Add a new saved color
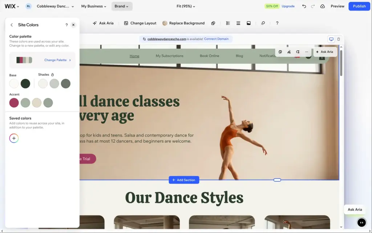This screenshot has width=372, height=233. [x=14, y=138]
